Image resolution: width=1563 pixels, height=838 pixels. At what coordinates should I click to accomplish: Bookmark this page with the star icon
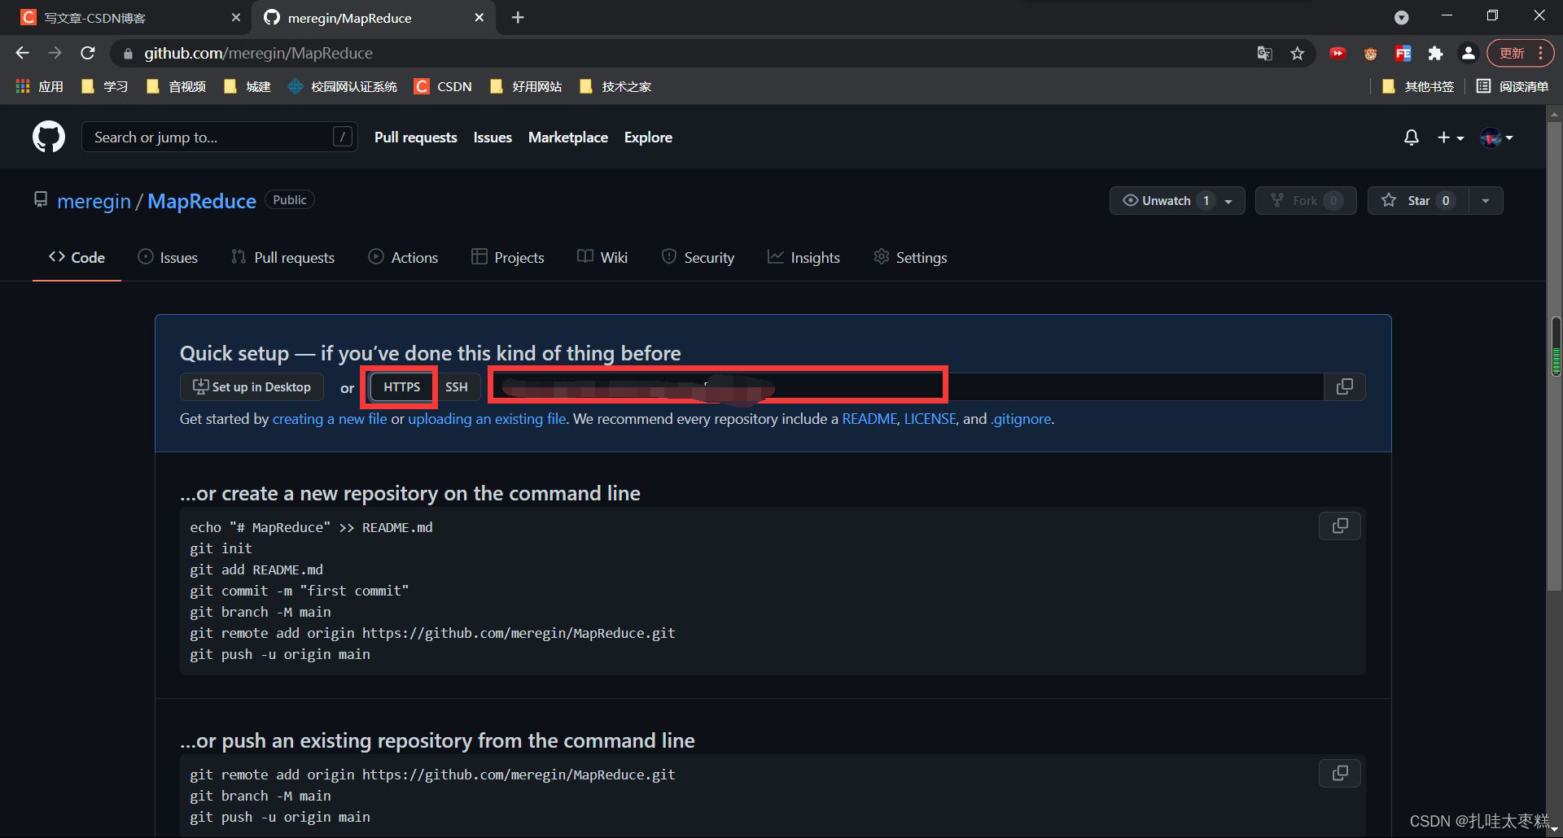point(1298,53)
